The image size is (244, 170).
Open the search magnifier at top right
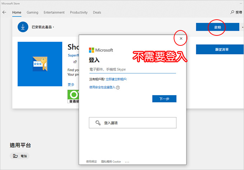232,12
